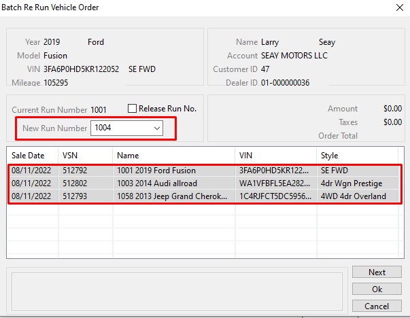Click the VIN column header in the table
The width and height of the screenshot is (410, 318).
274,155
